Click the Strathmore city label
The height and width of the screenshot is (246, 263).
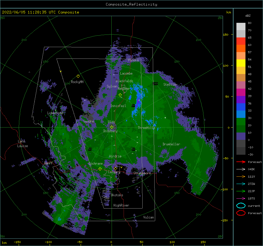point(142,173)
